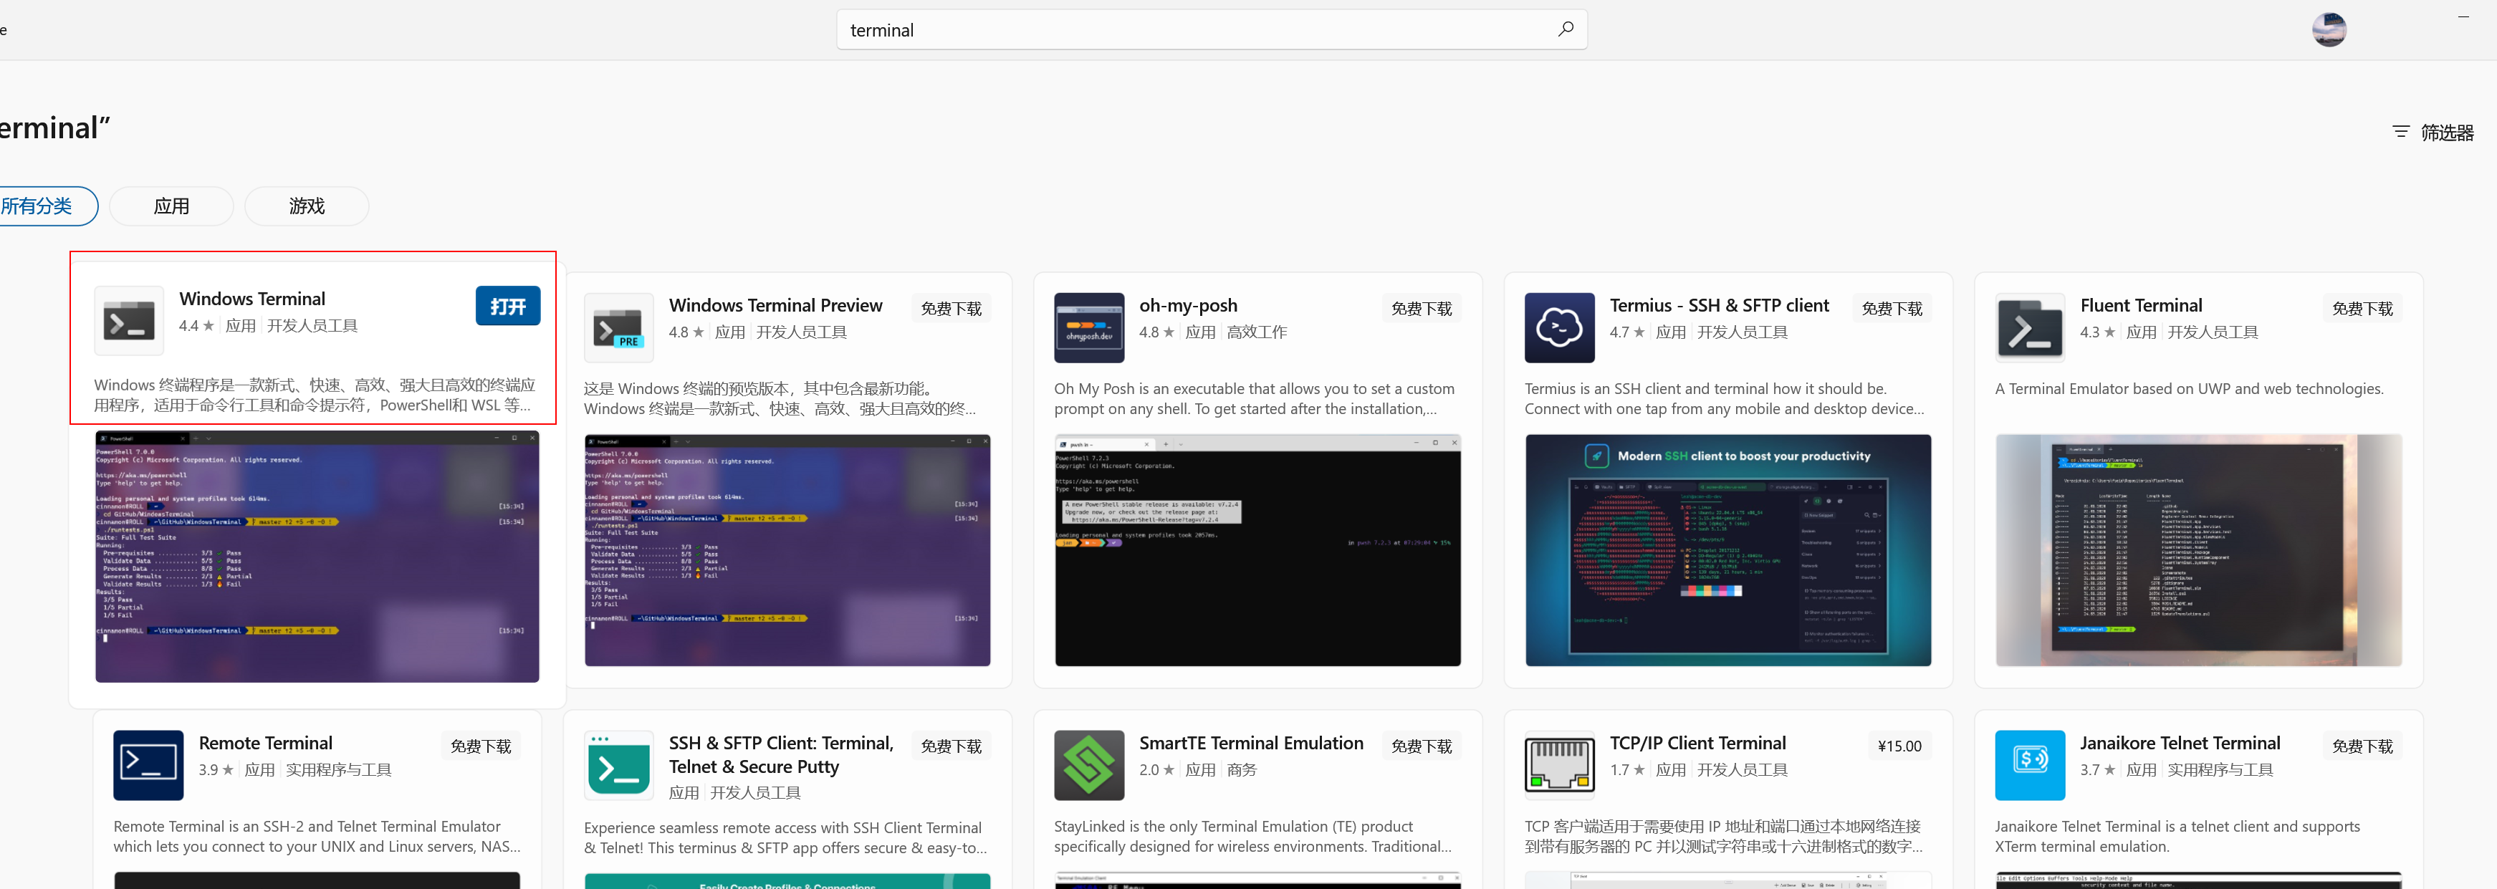
Task: Select the 应用 category tab
Action: (171, 206)
